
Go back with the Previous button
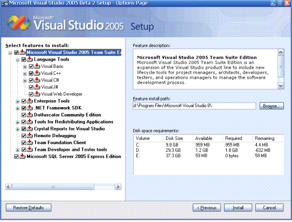pyautogui.click(x=207, y=208)
